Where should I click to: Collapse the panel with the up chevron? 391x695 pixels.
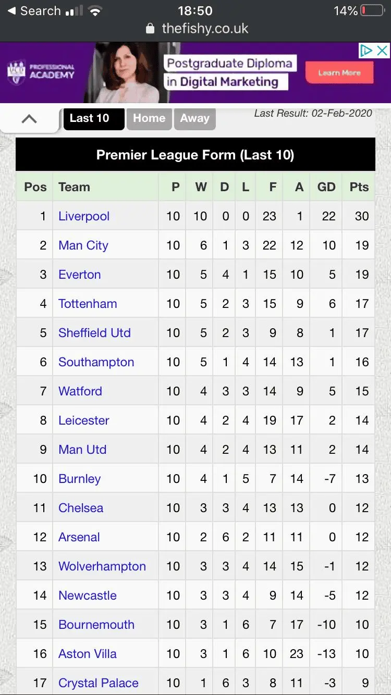coord(29,119)
